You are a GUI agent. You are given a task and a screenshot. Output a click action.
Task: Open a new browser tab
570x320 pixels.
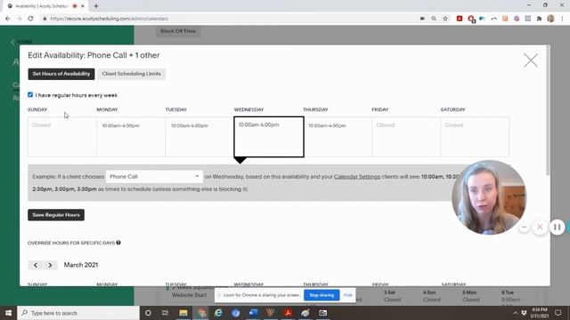(96, 6)
